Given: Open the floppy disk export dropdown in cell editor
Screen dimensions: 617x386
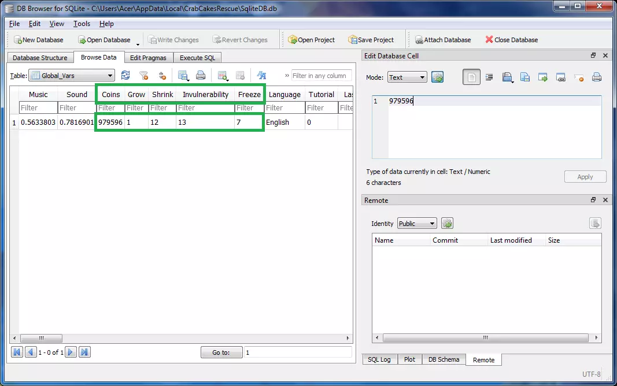Looking at the screenshot, I should click(508, 77).
